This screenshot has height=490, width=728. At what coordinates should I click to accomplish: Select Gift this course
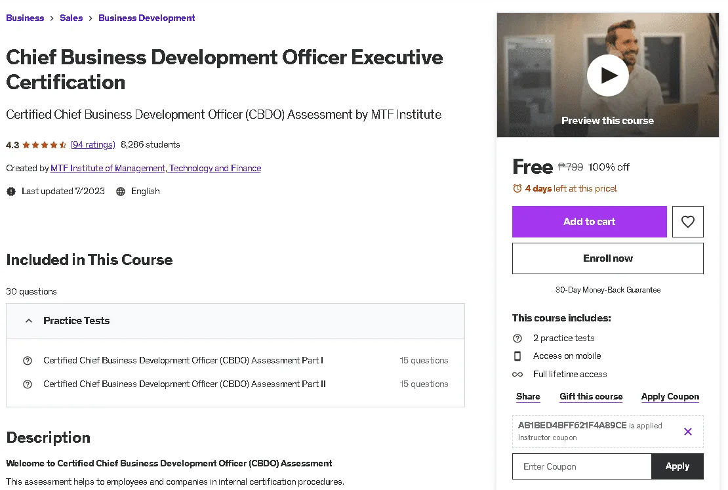591,397
